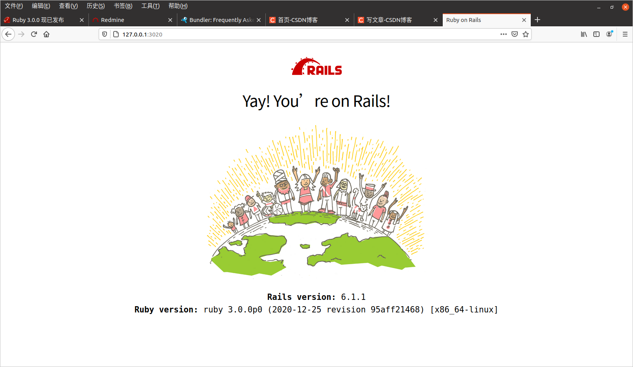Open the 工具(T) menu
The width and height of the screenshot is (633, 367).
pyautogui.click(x=150, y=5)
